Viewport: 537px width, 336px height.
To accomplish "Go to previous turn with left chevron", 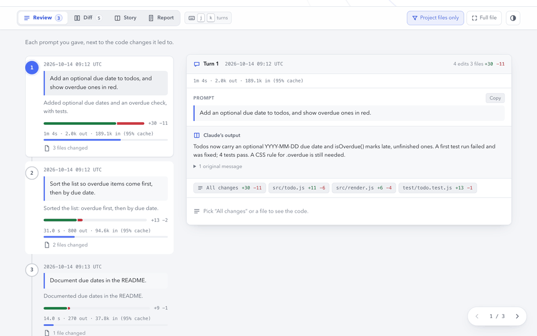I will [477, 316].
